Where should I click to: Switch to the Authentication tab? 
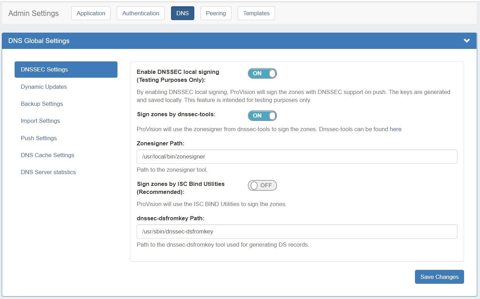[140, 14]
